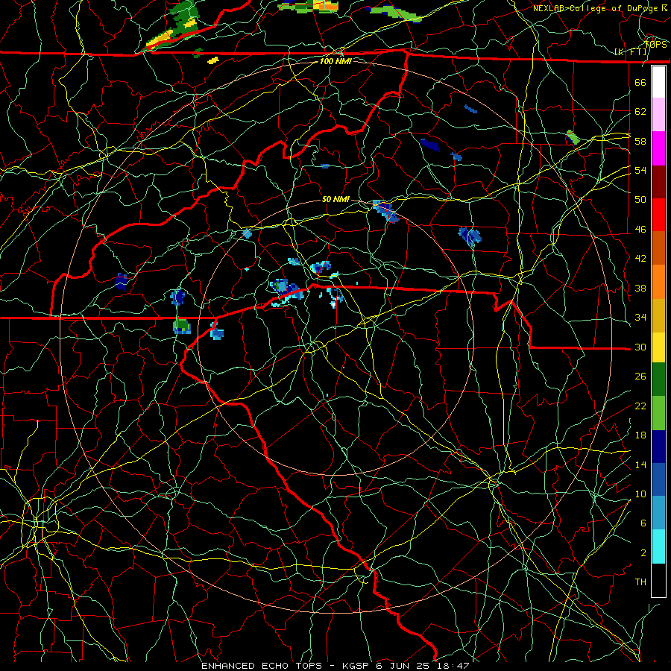Click the light pink band in the scale

click(x=658, y=115)
